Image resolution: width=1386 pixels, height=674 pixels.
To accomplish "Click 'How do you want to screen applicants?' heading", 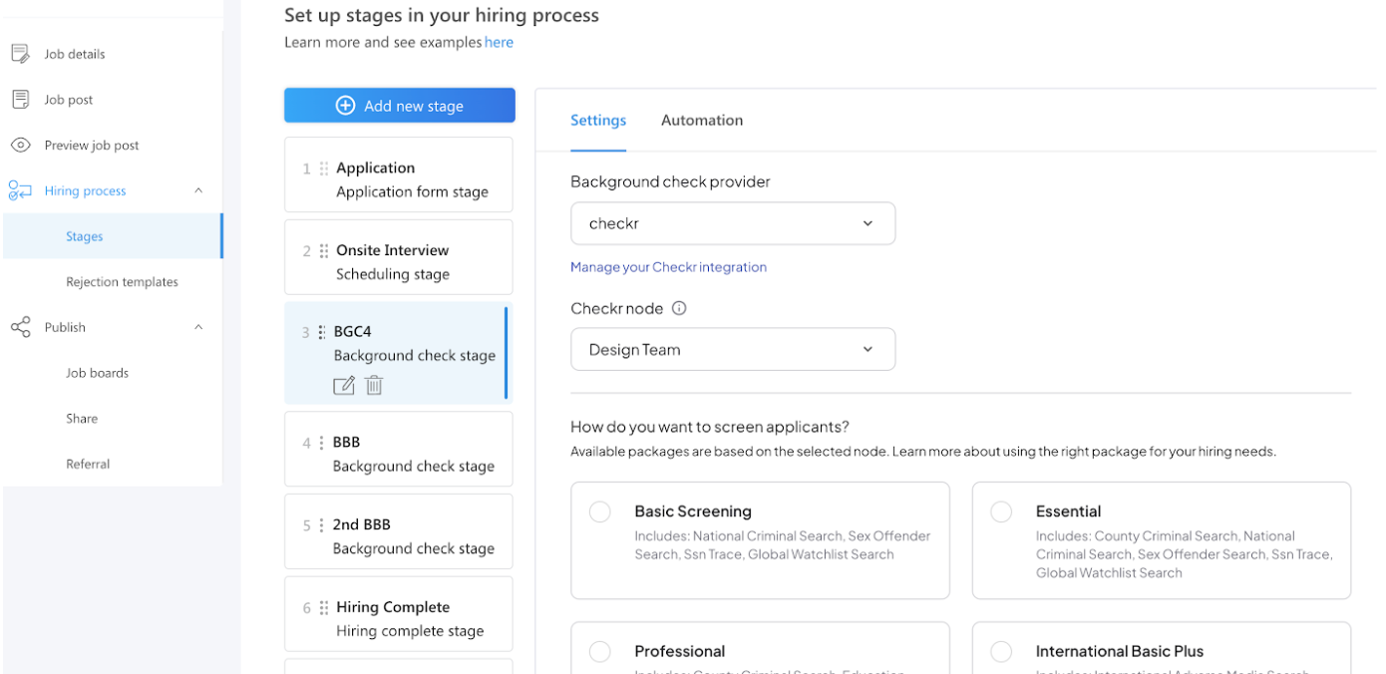I will click(710, 427).
